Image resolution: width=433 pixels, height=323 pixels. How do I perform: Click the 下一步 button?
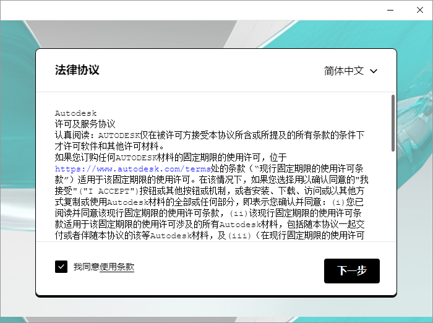(x=351, y=271)
